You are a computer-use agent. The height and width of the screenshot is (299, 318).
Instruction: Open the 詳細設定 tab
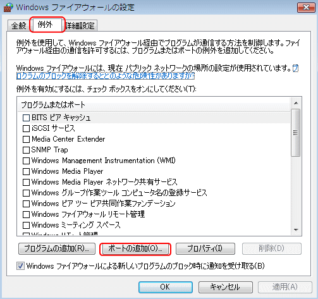[x=80, y=26]
